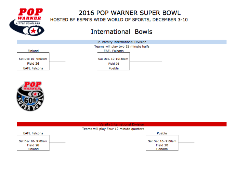The height and width of the screenshot is (172, 237).
Task: Click Canada in the Varsity bracket
Action: point(162,149)
